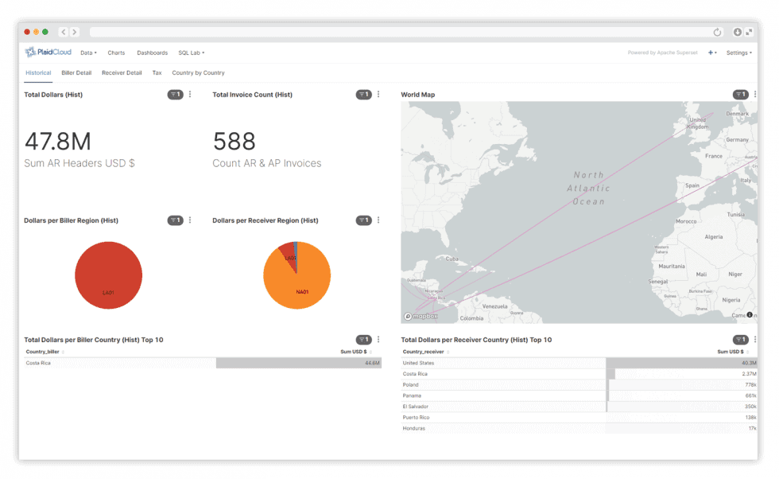Open the Settings dropdown
Screen dimensions: 779x479
738,53
